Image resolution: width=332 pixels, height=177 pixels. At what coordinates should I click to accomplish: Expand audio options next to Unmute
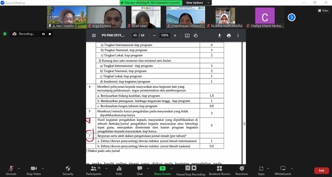coord(19,169)
